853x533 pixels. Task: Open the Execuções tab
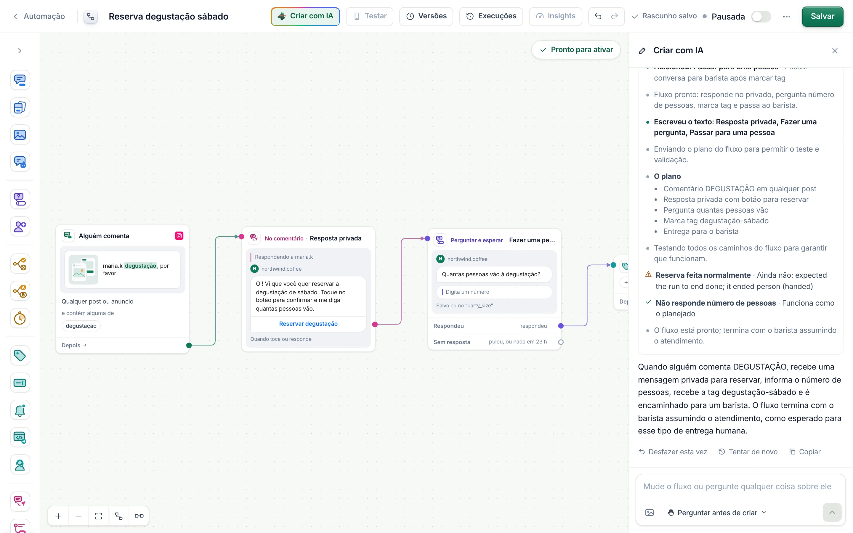pos(491,16)
